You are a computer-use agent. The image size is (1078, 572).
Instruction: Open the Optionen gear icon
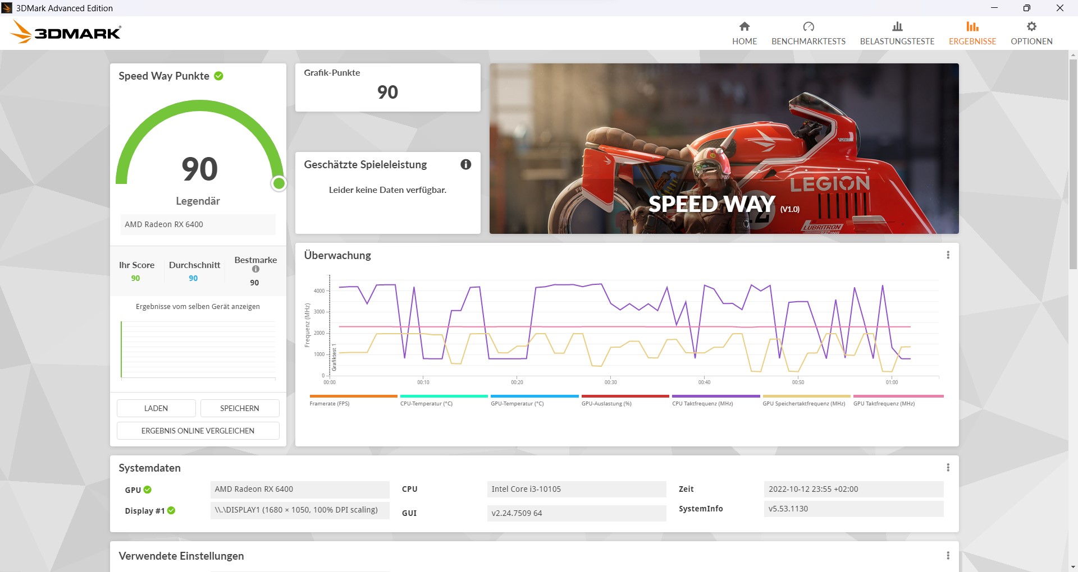point(1031,26)
